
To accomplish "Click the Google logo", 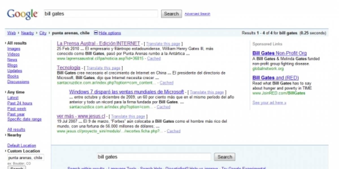I will coord(22,14).
